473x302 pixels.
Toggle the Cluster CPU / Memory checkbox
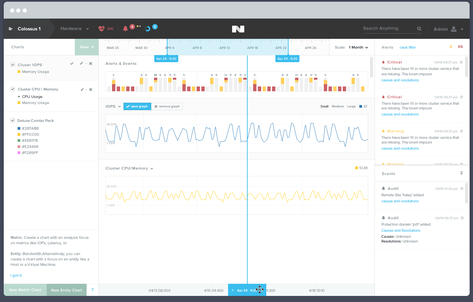click(13, 89)
